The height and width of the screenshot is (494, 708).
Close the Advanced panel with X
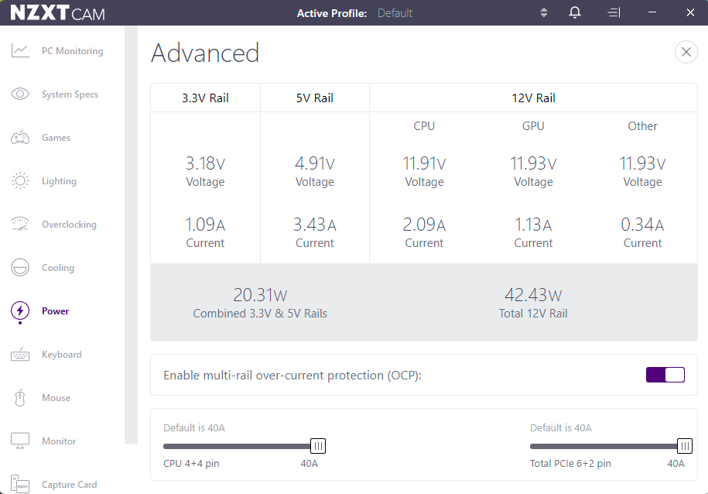686,52
